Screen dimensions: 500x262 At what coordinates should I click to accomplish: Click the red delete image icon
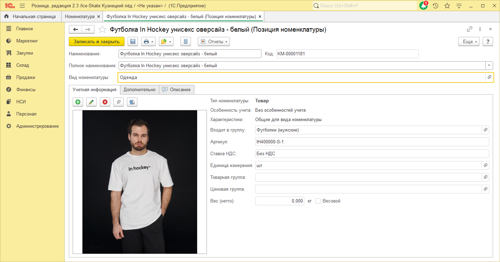(x=105, y=102)
